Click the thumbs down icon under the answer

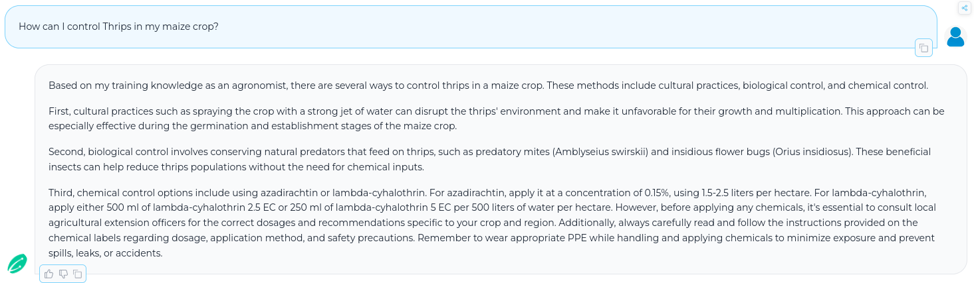coord(64,274)
